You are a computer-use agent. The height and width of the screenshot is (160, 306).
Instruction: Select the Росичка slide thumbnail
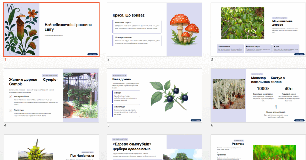pos(258,147)
